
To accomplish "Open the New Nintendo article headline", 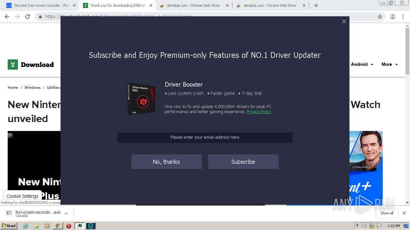I will pos(34,111).
